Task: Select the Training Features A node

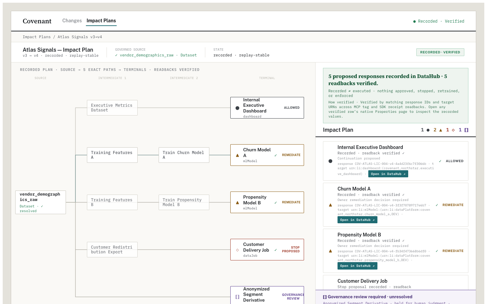Action: pyautogui.click(x=112, y=155)
